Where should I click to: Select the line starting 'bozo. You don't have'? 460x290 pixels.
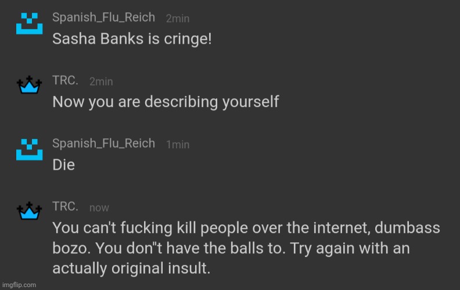(231, 248)
